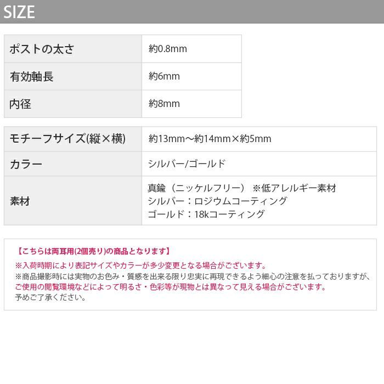Click the 約13mm～約14mm×約5mm value
Screen dimensions: 384x384
210,139
